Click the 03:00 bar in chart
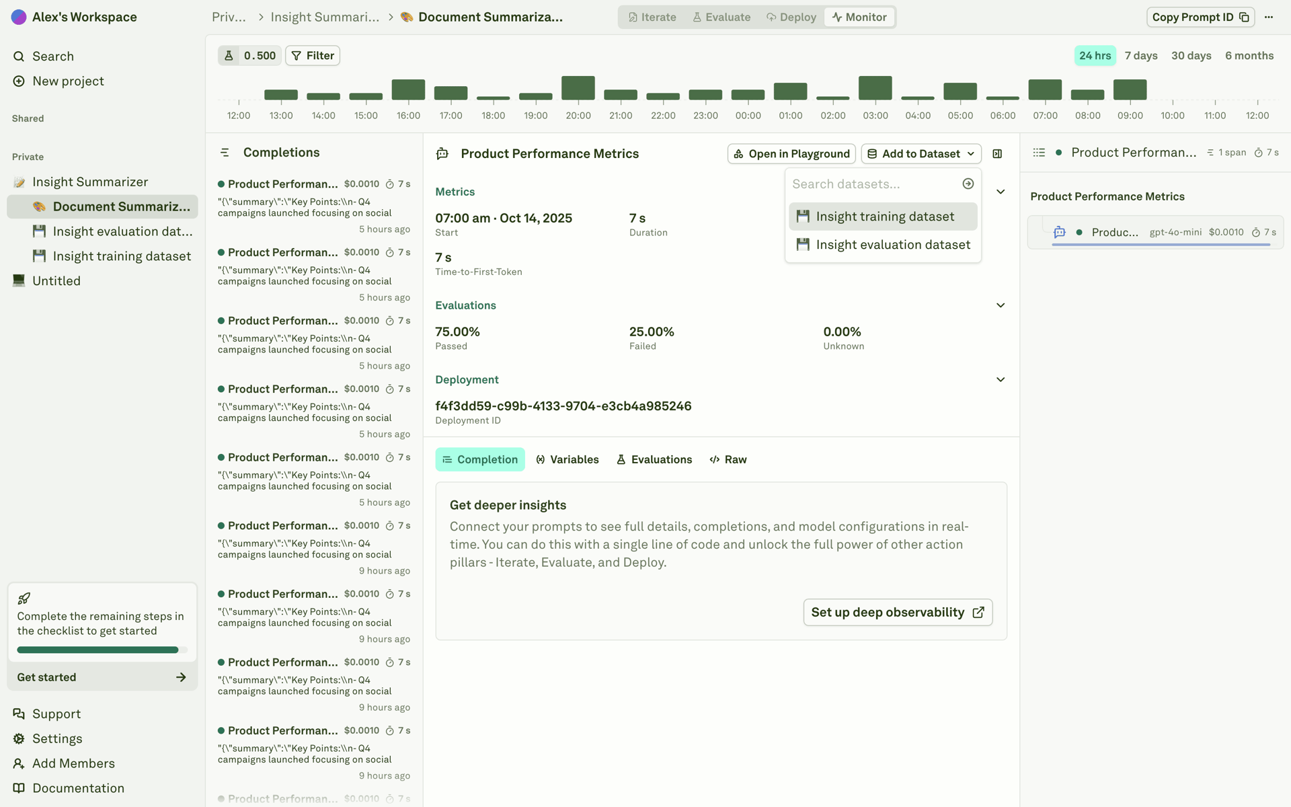The width and height of the screenshot is (1291, 807). 875,88
